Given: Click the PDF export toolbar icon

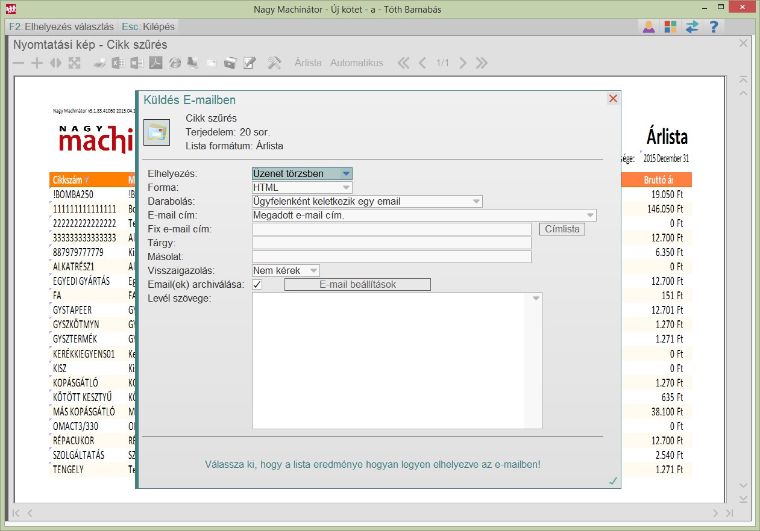Looking at the screenshot, I should tap(156, 63).
